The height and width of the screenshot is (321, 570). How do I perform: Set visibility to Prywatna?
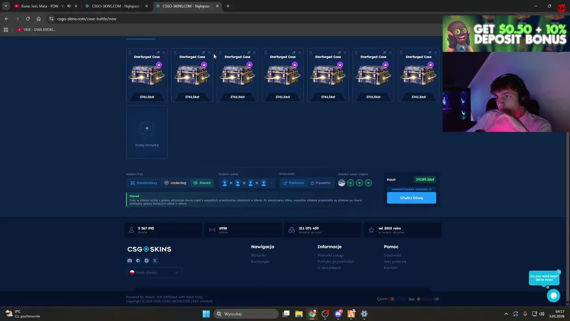(x=321, y=183)
